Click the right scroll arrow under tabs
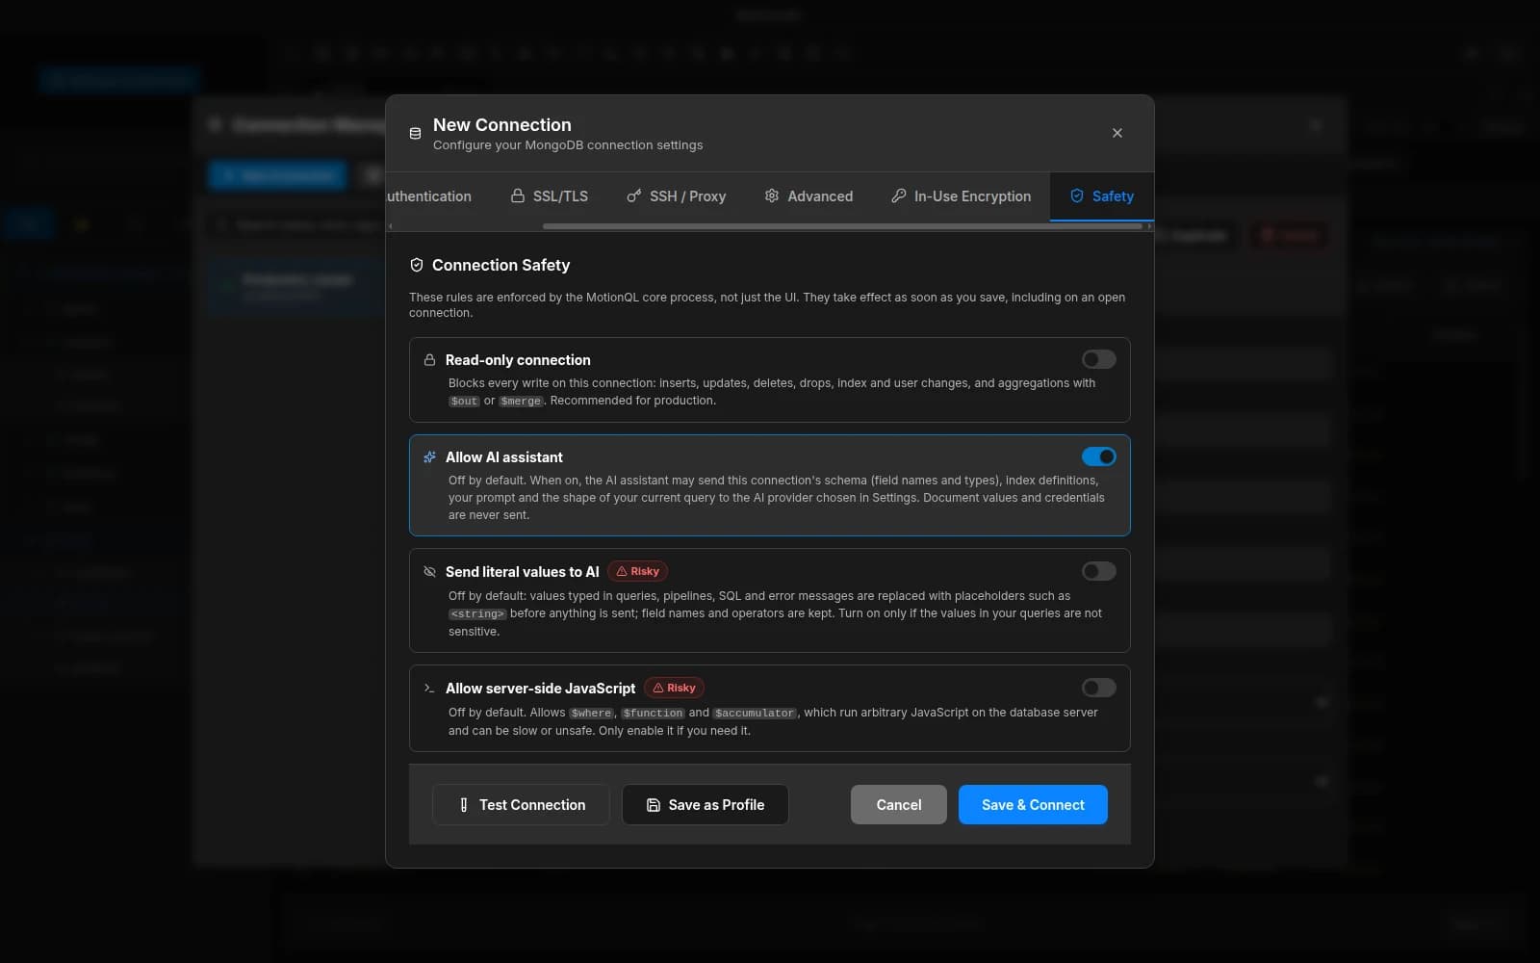The width and height of the screenshot is (1540, 963). pyautogui.click(x=1149, y=226)
